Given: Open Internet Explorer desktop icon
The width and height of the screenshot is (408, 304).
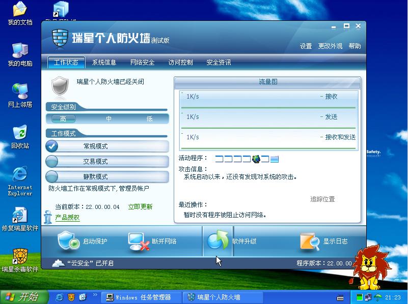Looking at the screenshot, I should (20, 181).
